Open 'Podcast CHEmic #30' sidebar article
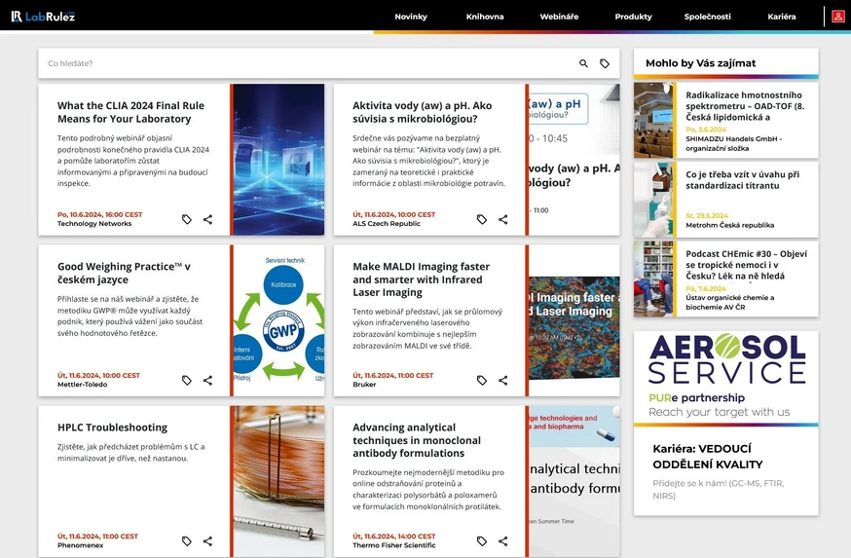Image resolution: width=851 pixels, height=558 pixels. [x=746, y=265]
